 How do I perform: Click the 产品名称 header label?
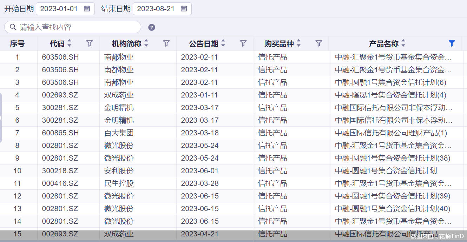[384, 44]
